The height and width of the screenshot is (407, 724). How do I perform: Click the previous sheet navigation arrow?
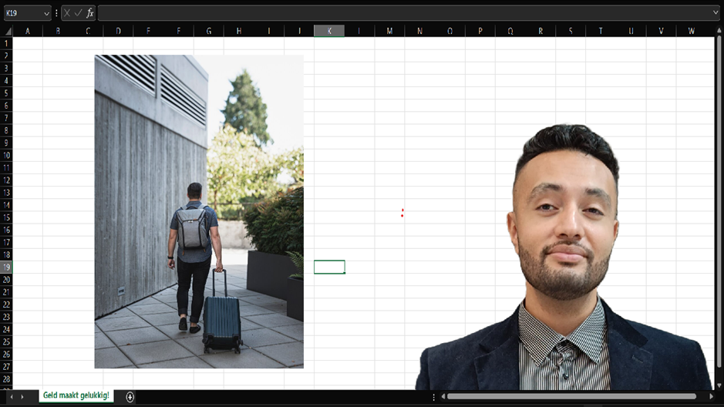click(x=11, y=397)
